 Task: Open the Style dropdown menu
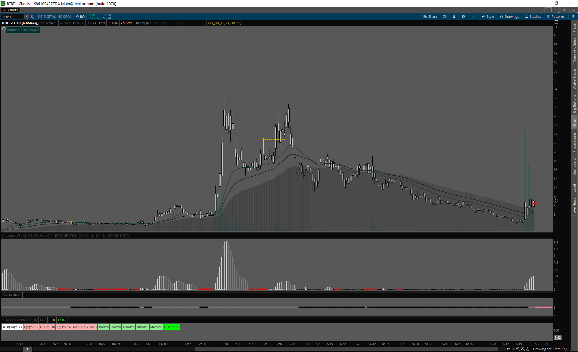(488, 17)
